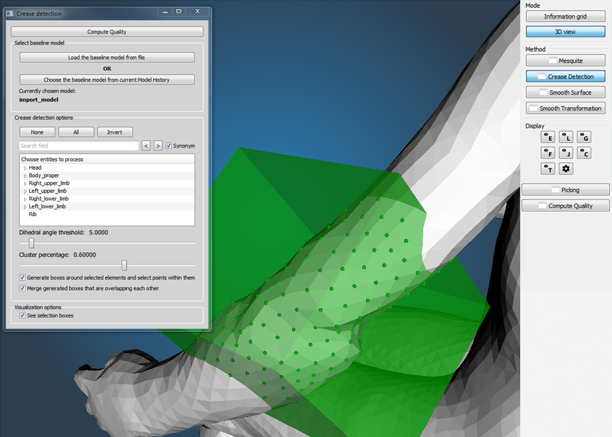612x437 pixels.
Task: Toggle the F display button
Action: (x=548, y=153)
